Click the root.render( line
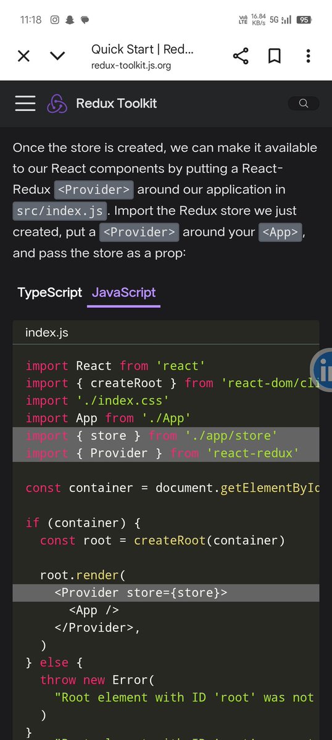 click(83, 575)
